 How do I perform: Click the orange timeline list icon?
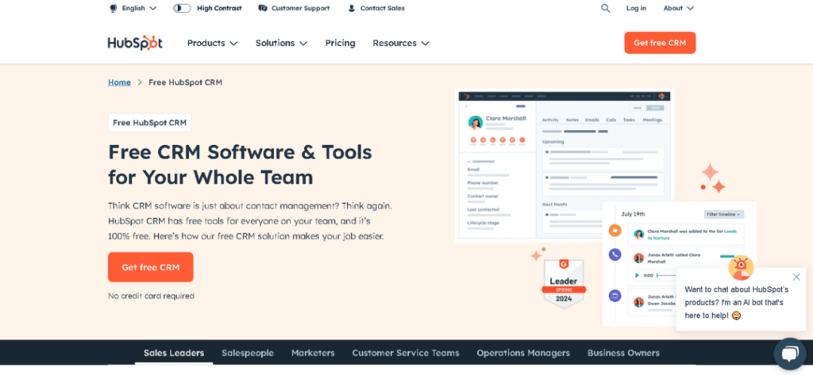coord(615,231)
